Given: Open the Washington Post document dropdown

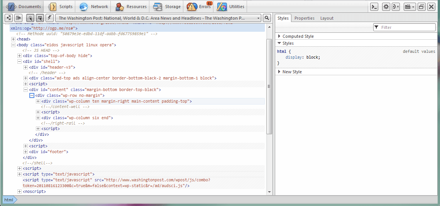Looking at the screenshot, I should (x=158, y=18).
